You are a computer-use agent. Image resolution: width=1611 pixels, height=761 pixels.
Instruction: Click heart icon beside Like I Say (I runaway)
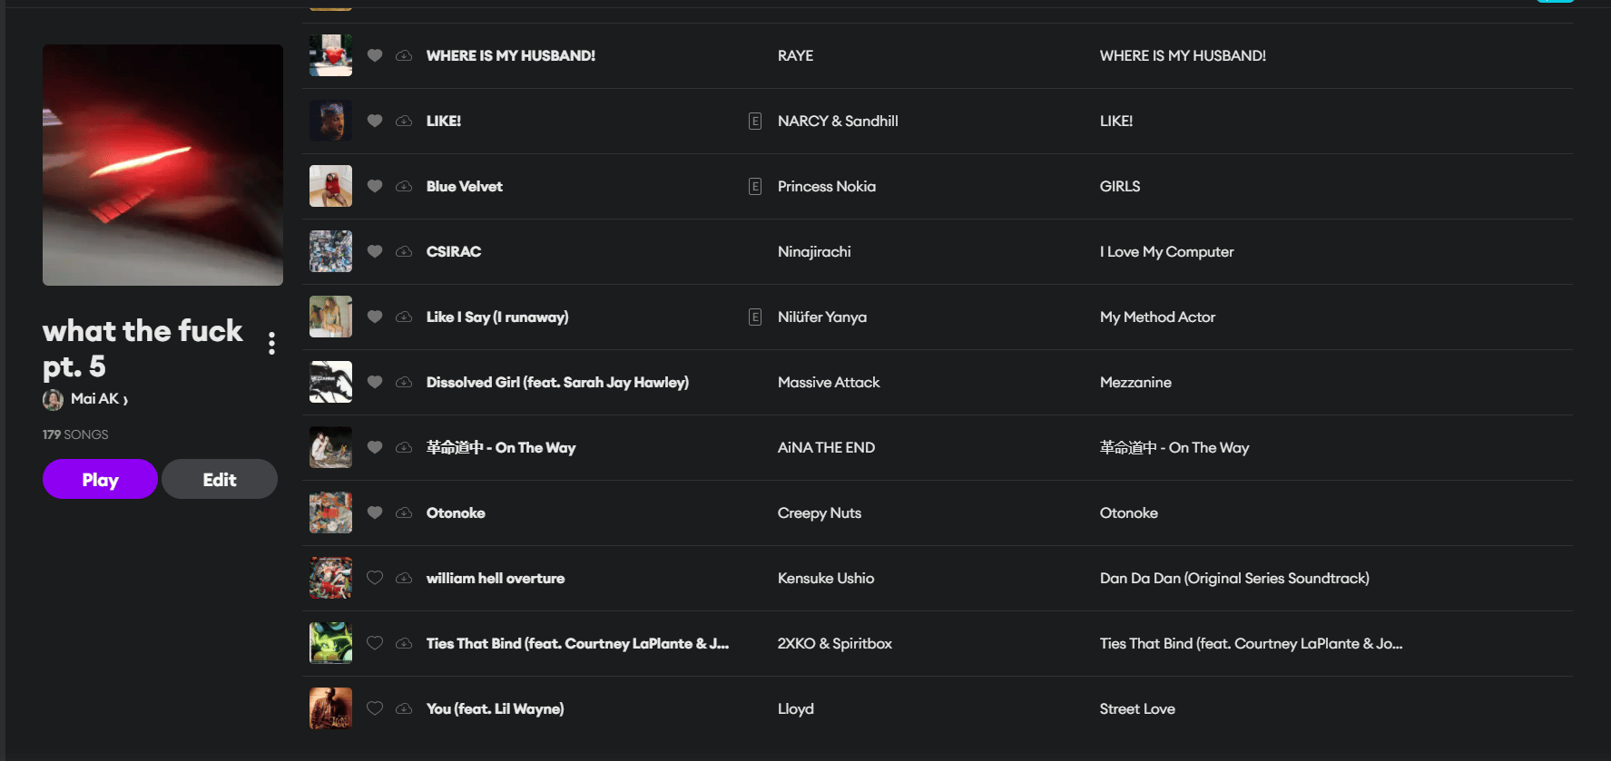tap(375, 317)
